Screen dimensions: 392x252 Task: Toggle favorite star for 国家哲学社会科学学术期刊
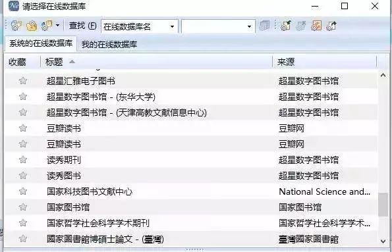[23, 223]
